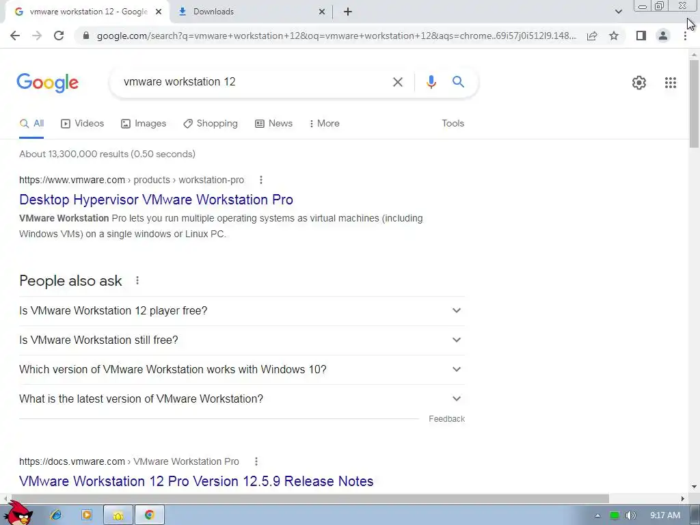Open the Chrome side panel icon
The height and width of the screenshot is (525, 700).
click(641, 36)
